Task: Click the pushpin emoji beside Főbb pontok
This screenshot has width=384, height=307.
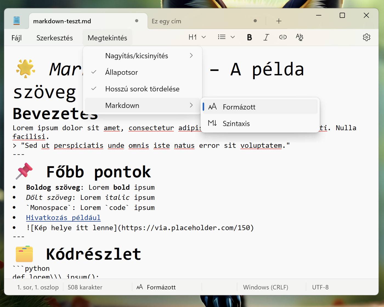Action: tap(24, 171)
